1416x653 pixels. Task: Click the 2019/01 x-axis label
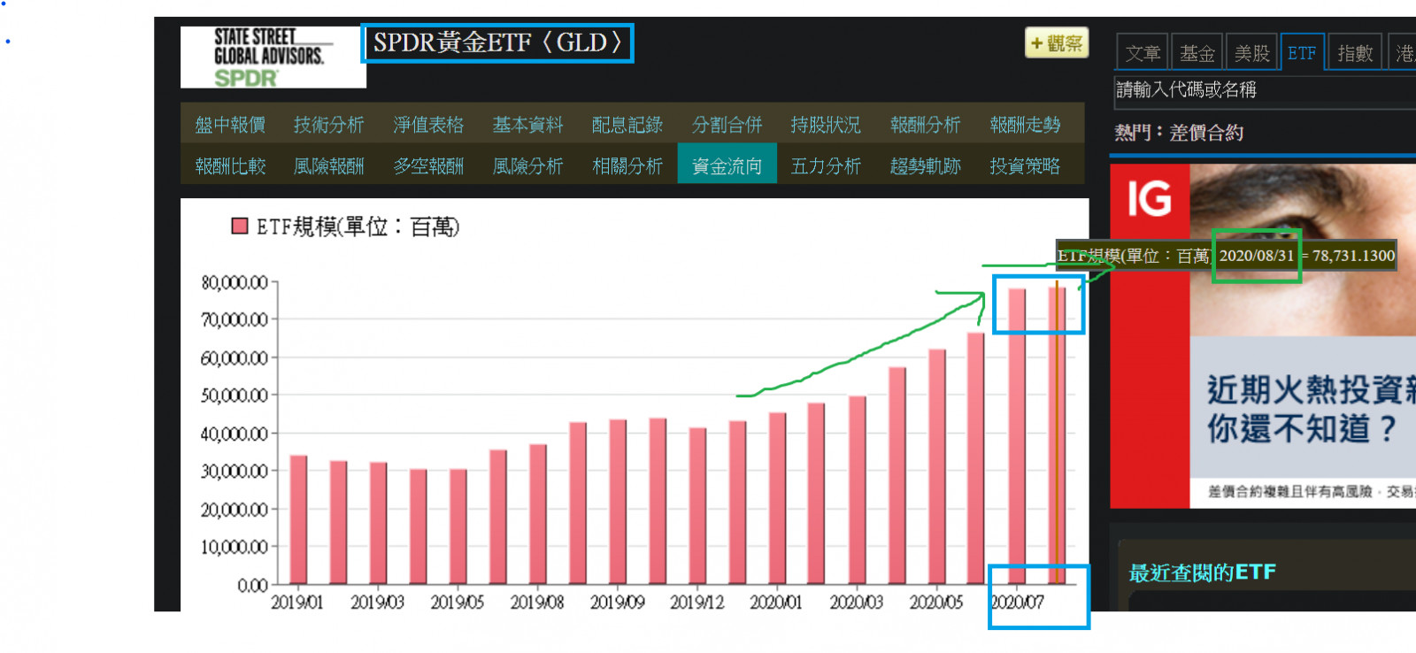(x=297, y=603)
